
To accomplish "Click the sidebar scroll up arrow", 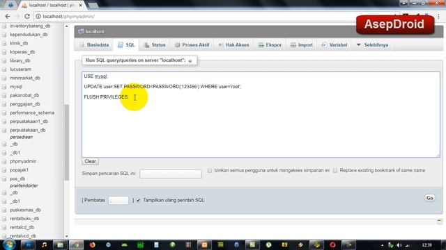I will click(x=67, y=26).
